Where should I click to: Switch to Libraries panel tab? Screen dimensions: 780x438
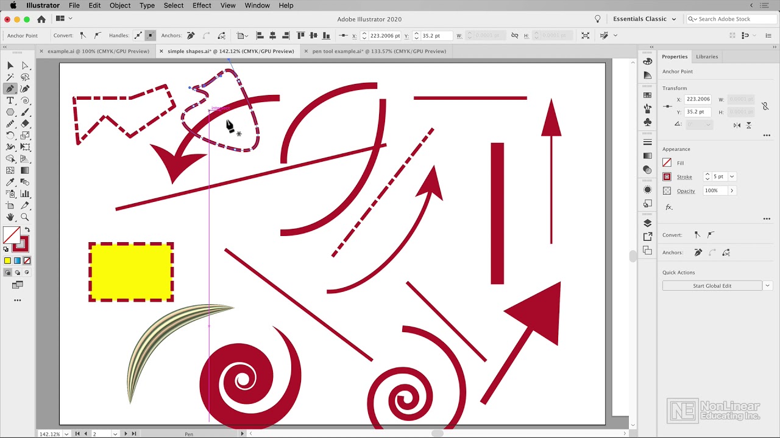(x=707, y=57)
